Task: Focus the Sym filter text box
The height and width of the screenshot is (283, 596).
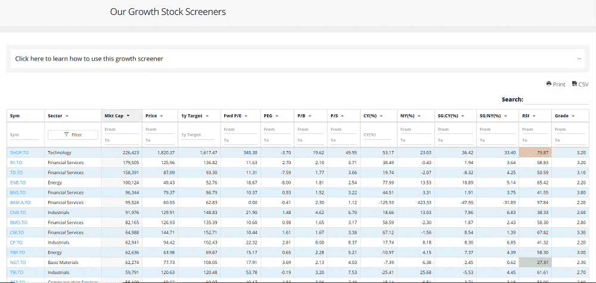Action: [25, 136]
